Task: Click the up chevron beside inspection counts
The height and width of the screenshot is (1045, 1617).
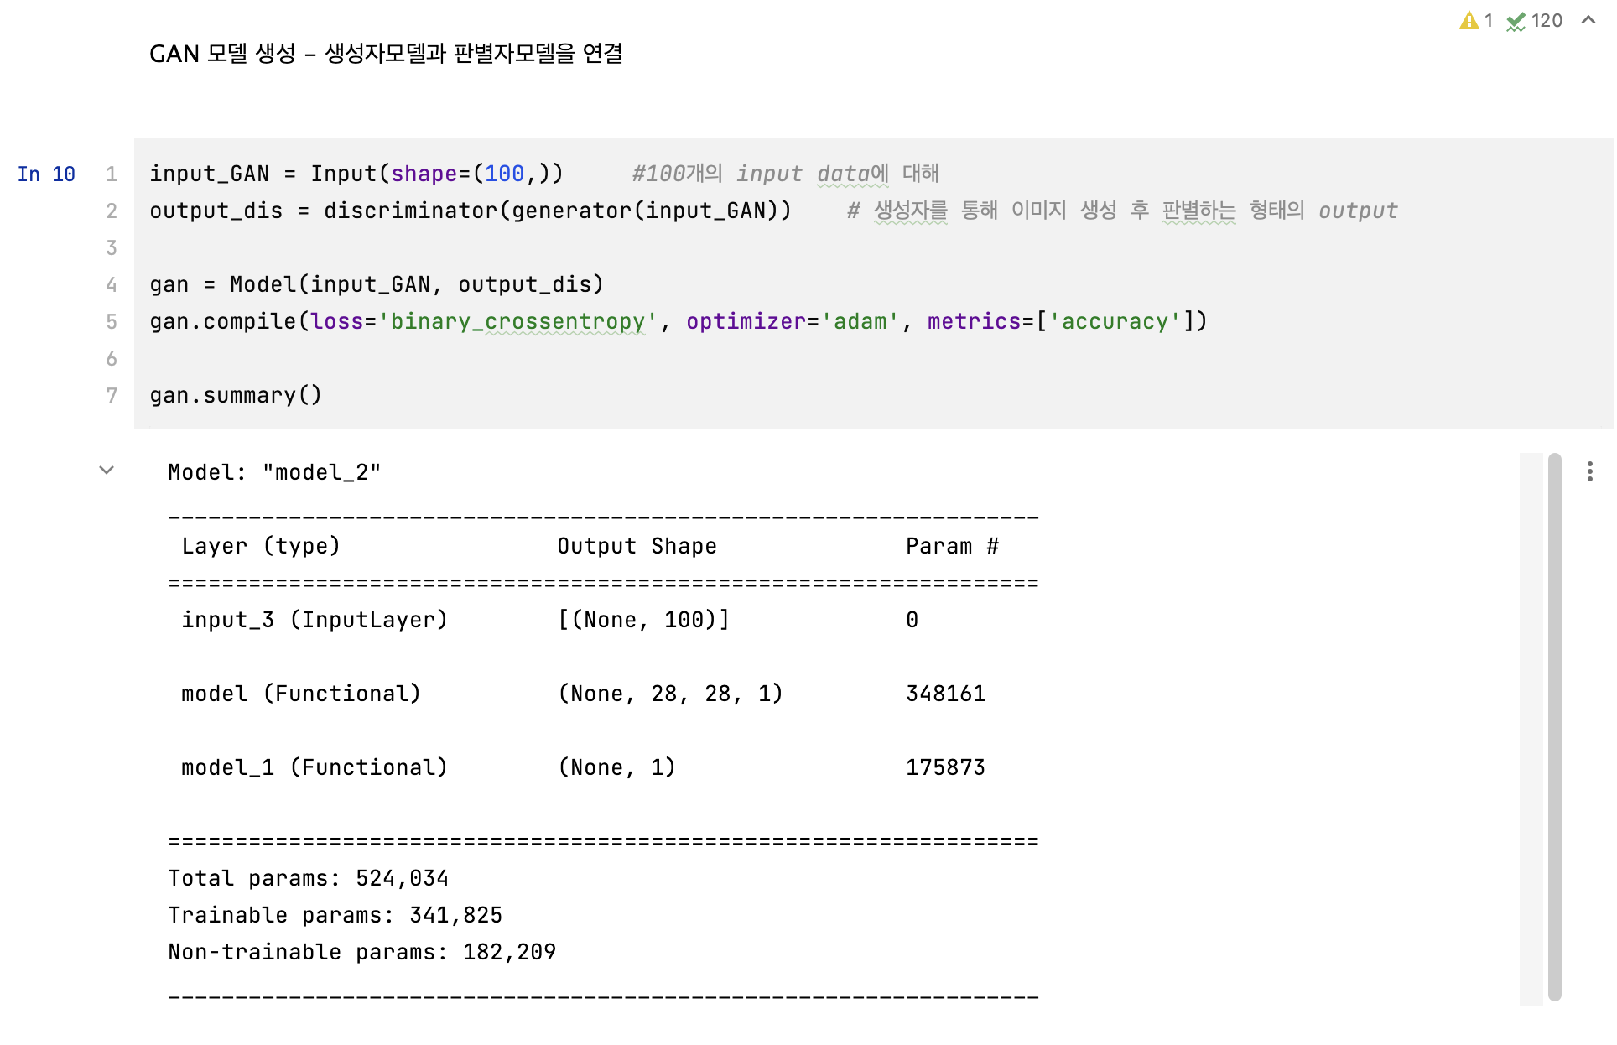Action: click(x=1588, y=20)
